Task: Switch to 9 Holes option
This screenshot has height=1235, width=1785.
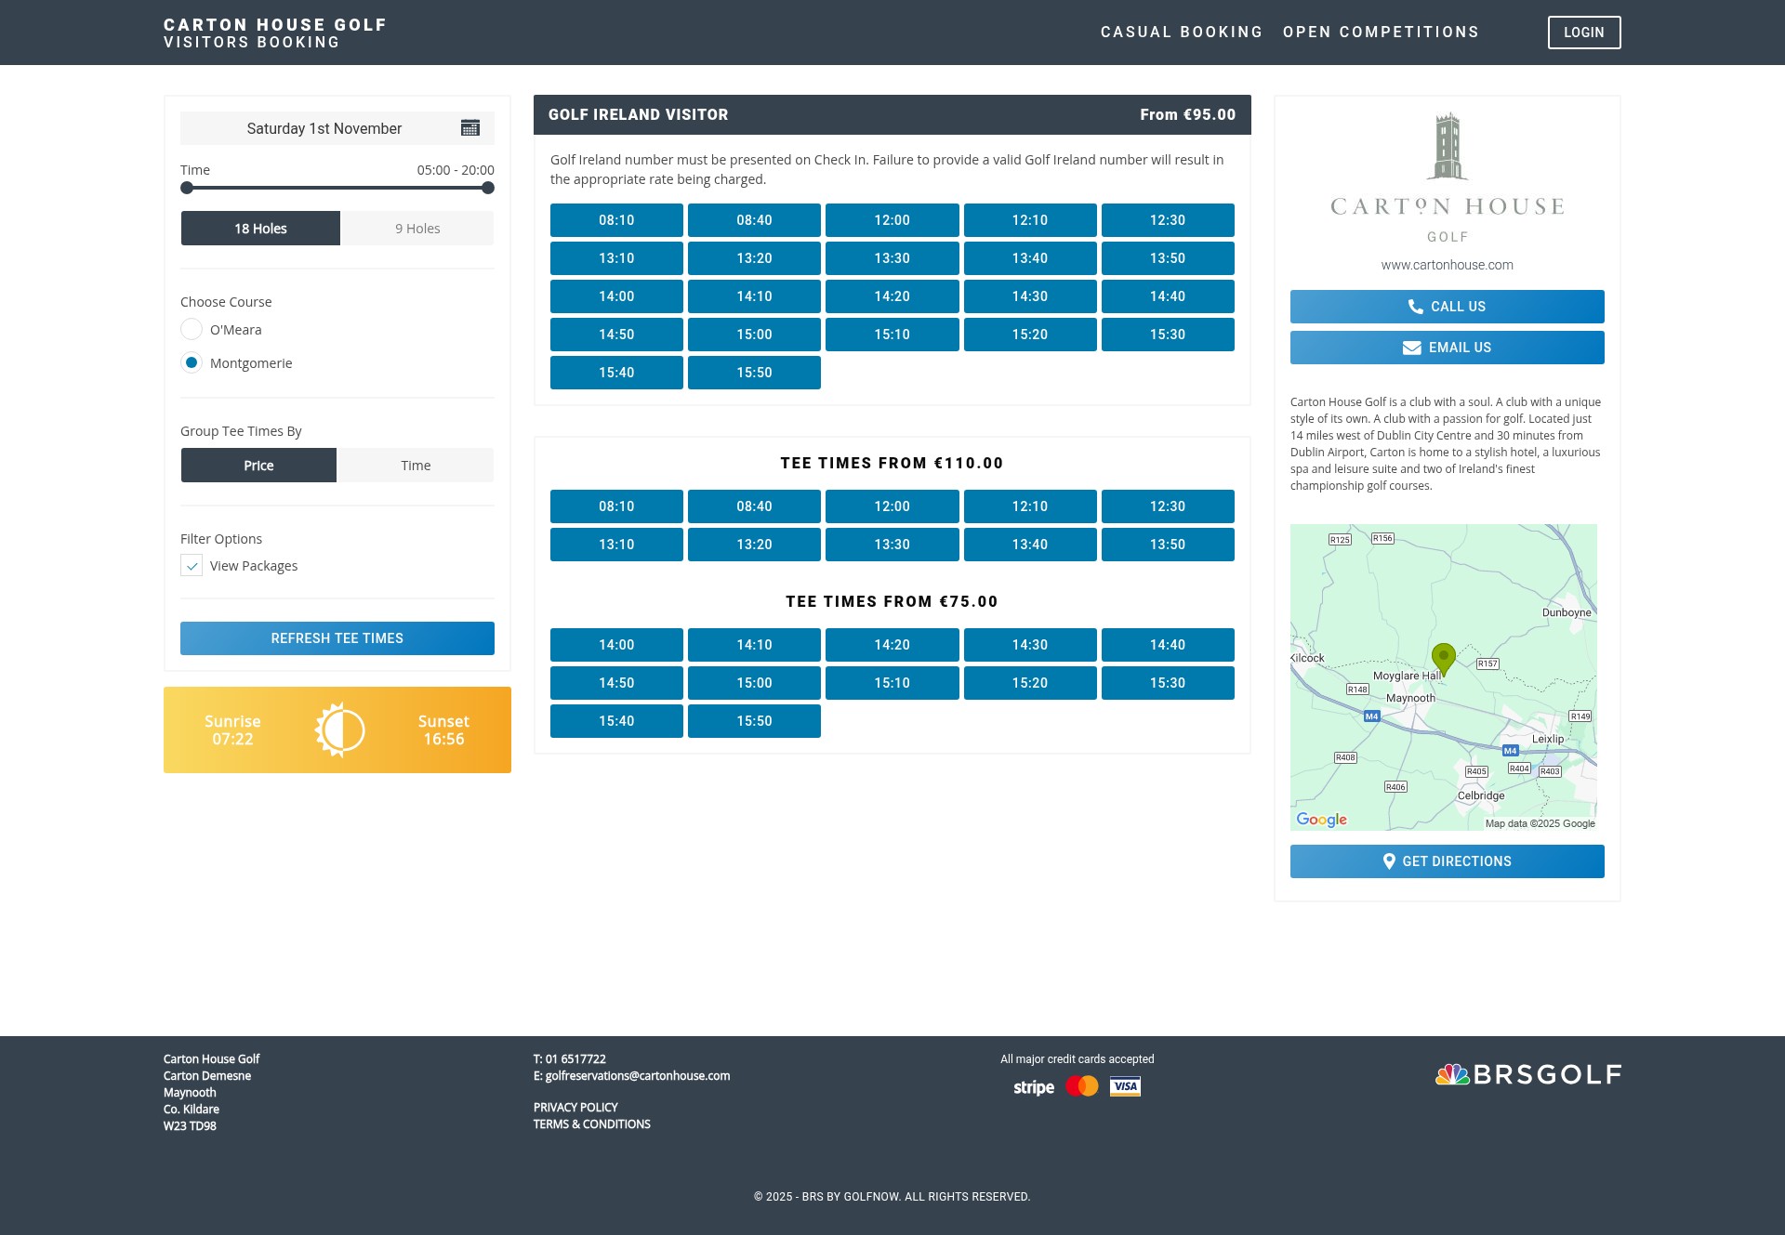Action: (x=417, y=229)
